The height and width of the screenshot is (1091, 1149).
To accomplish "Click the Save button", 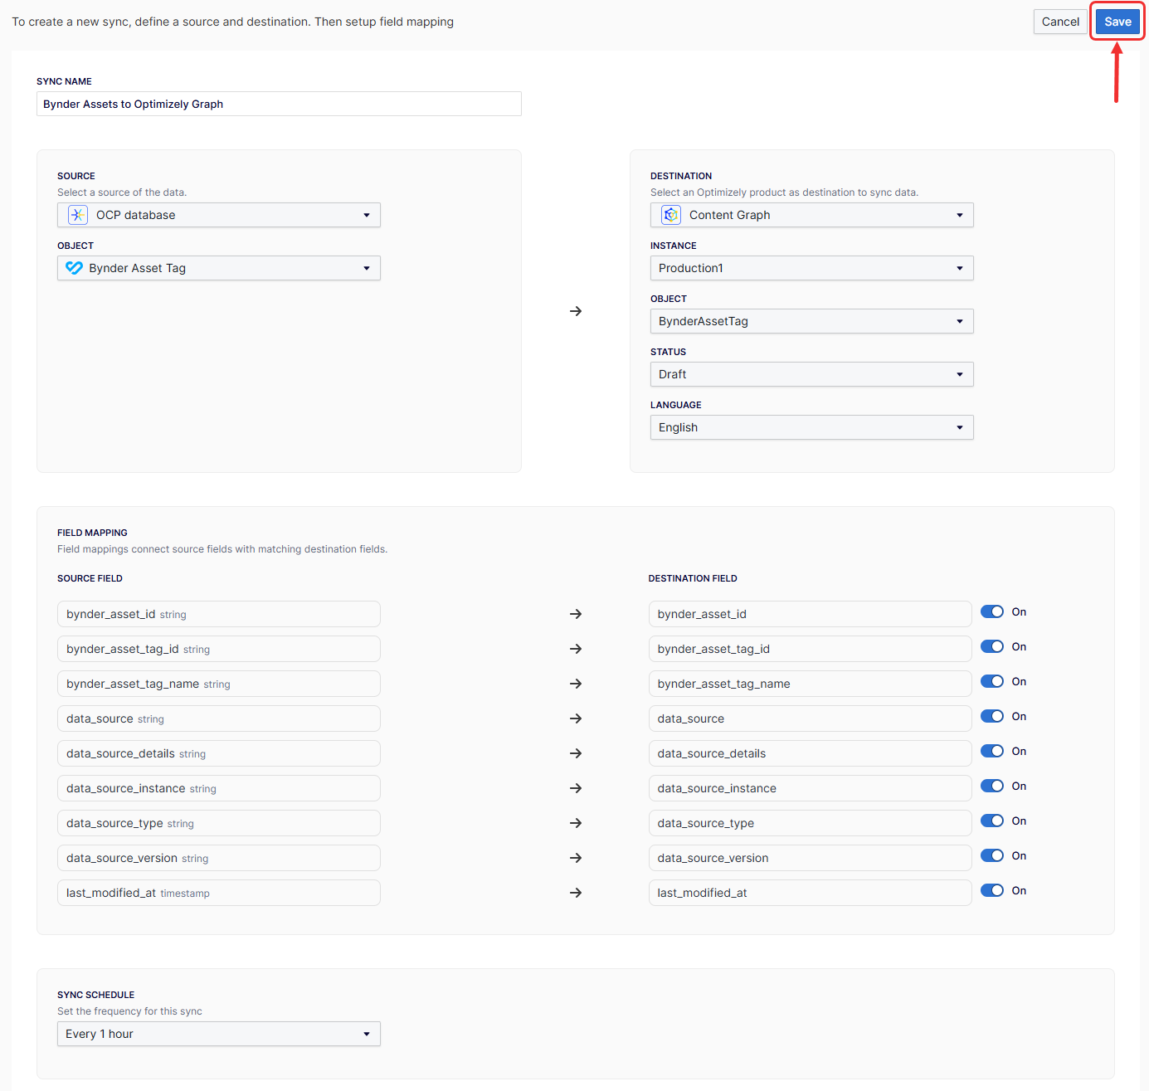I will pyautogui.click(x=1117, y=22).
